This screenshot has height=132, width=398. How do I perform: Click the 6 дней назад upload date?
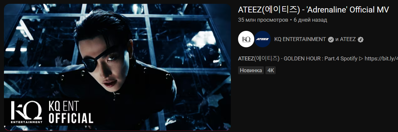310,20
